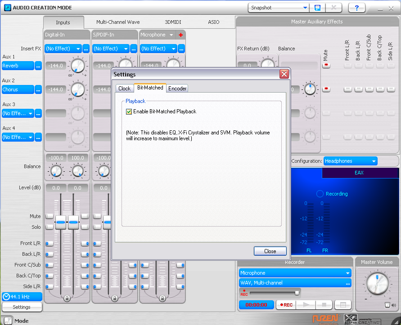Click the help question mark button
Viewport: 401px width, 325px height.
coord(357,8)
